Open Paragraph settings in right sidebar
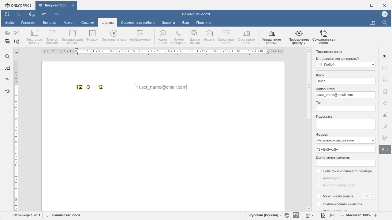 [x=385, y=57]
